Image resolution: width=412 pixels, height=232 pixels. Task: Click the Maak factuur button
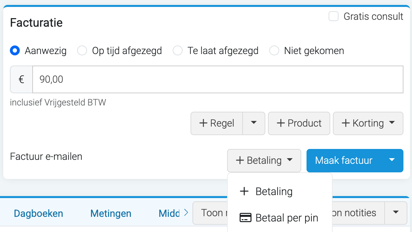343,160
